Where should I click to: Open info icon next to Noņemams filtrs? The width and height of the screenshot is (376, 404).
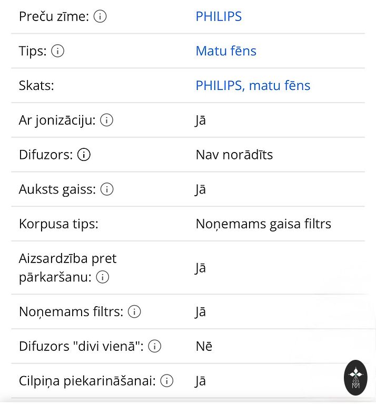coord(134,311)
